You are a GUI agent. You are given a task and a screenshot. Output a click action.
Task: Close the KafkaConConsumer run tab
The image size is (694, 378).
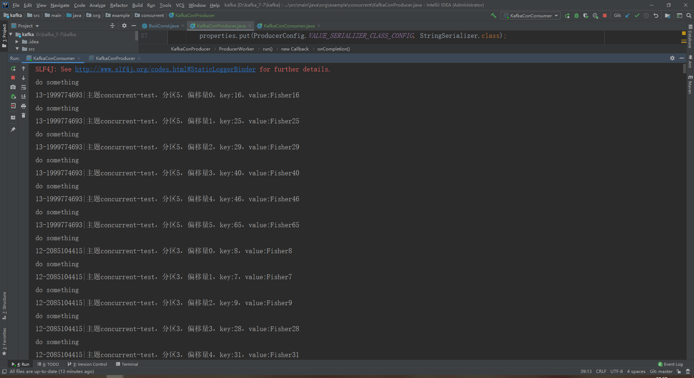tap(79, 58)
